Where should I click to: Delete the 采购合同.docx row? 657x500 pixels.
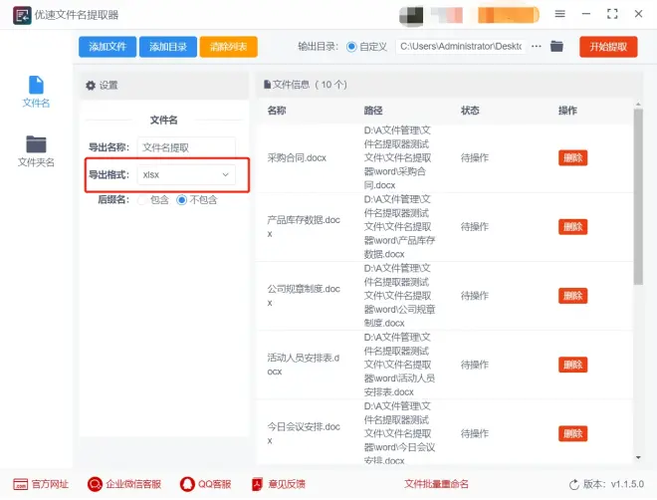[572, 157]
